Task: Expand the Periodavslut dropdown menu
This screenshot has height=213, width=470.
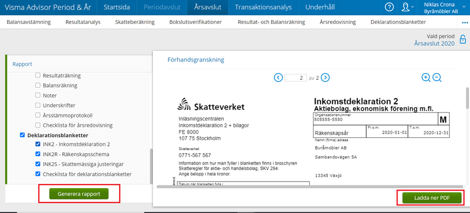Action: click(161, 7)
